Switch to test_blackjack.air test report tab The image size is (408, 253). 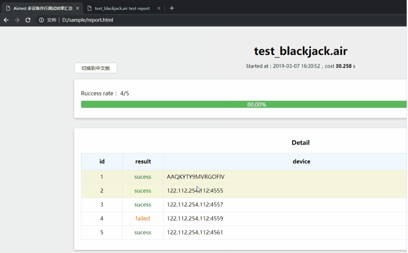tap(122, 8)
